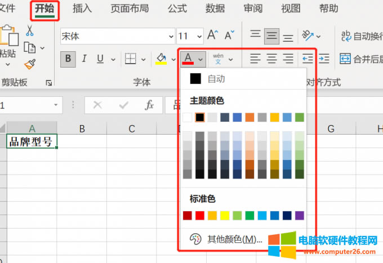Viewport: 383px width, 263px height.
Task: Toggle Italic formatting
Action: [x=84, y=59]
